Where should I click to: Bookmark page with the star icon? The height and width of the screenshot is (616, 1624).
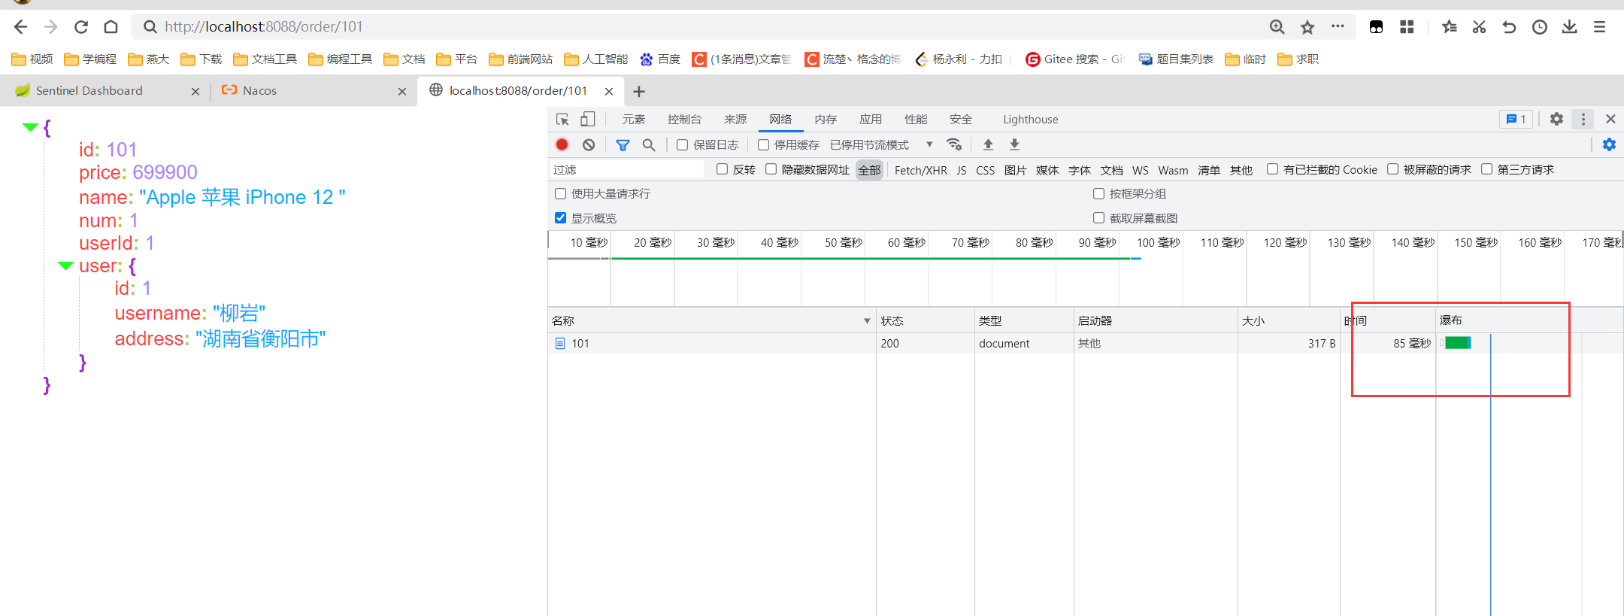1307,27
